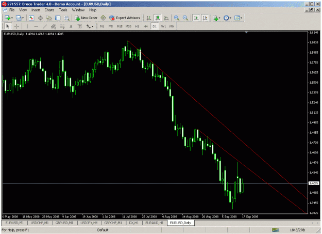Switch to the EURUSD,M1 chart tab
Viewport: 322px width, 234px height.
(14, 223)
